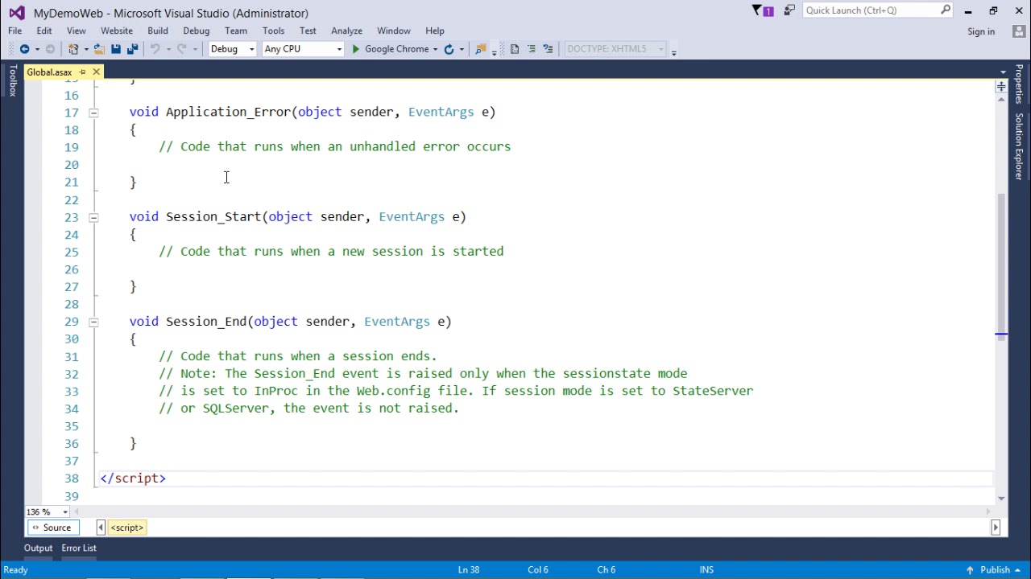Open the Publish dropdown arrow
Screen dimensions: 1031x579
pyautogui.click(x=1017, y=570)
